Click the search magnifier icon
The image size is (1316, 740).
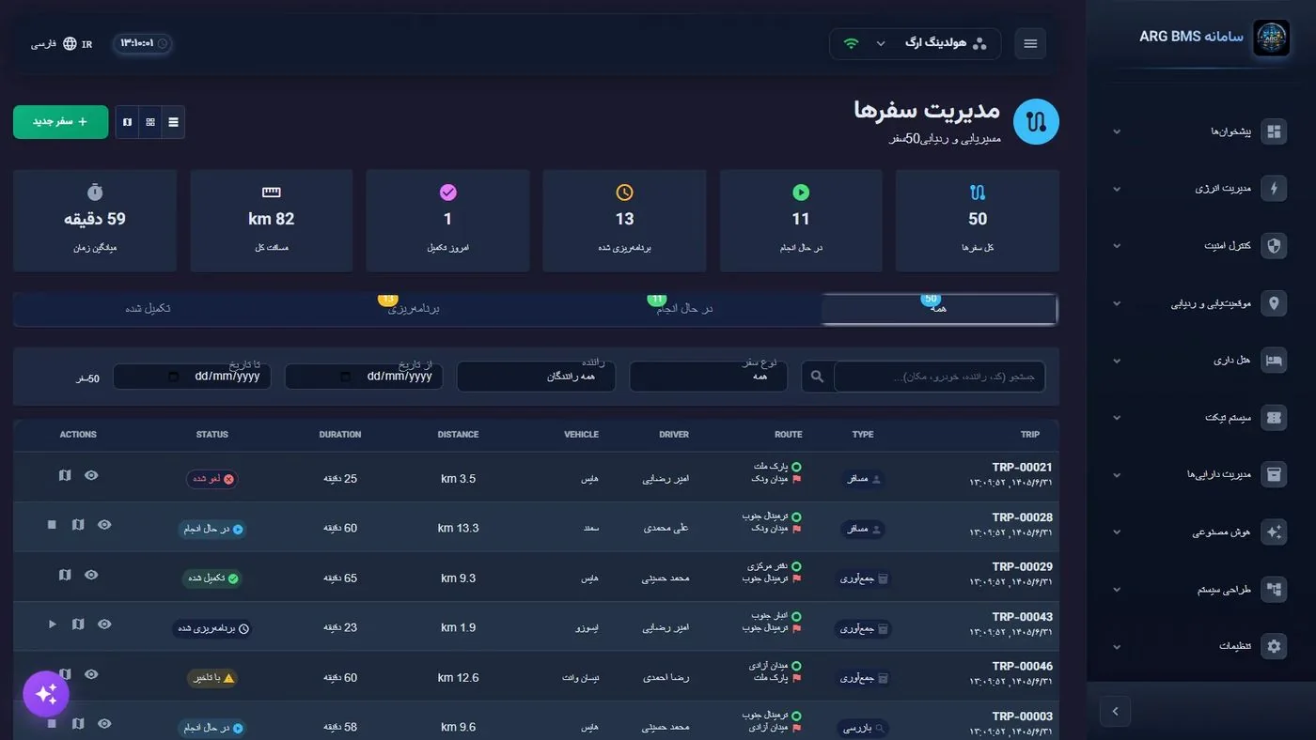coord(817,377)
